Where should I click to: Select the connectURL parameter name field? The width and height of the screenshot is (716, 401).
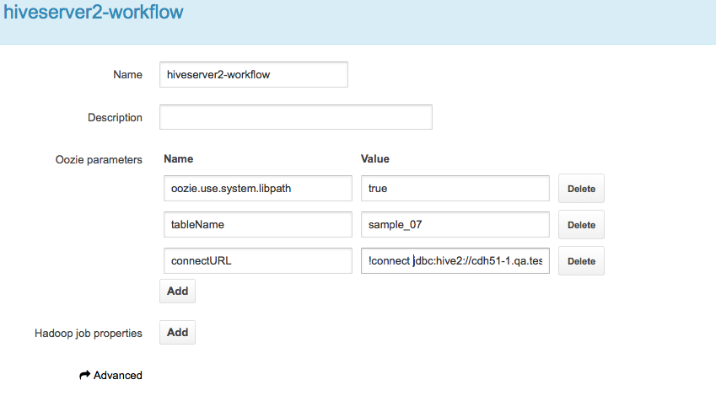point(256,261)
